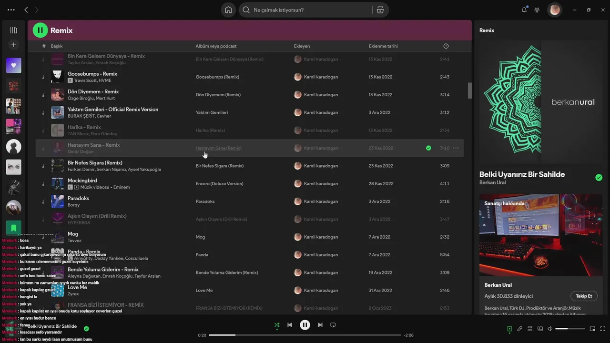Viewport: 610px width, 343px height.
Task: Toggle repeat mode
Action: coord(333,325)
